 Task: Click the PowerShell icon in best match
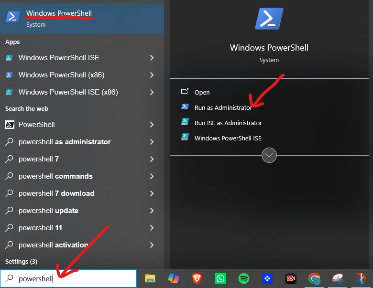[x=12, y=17]
